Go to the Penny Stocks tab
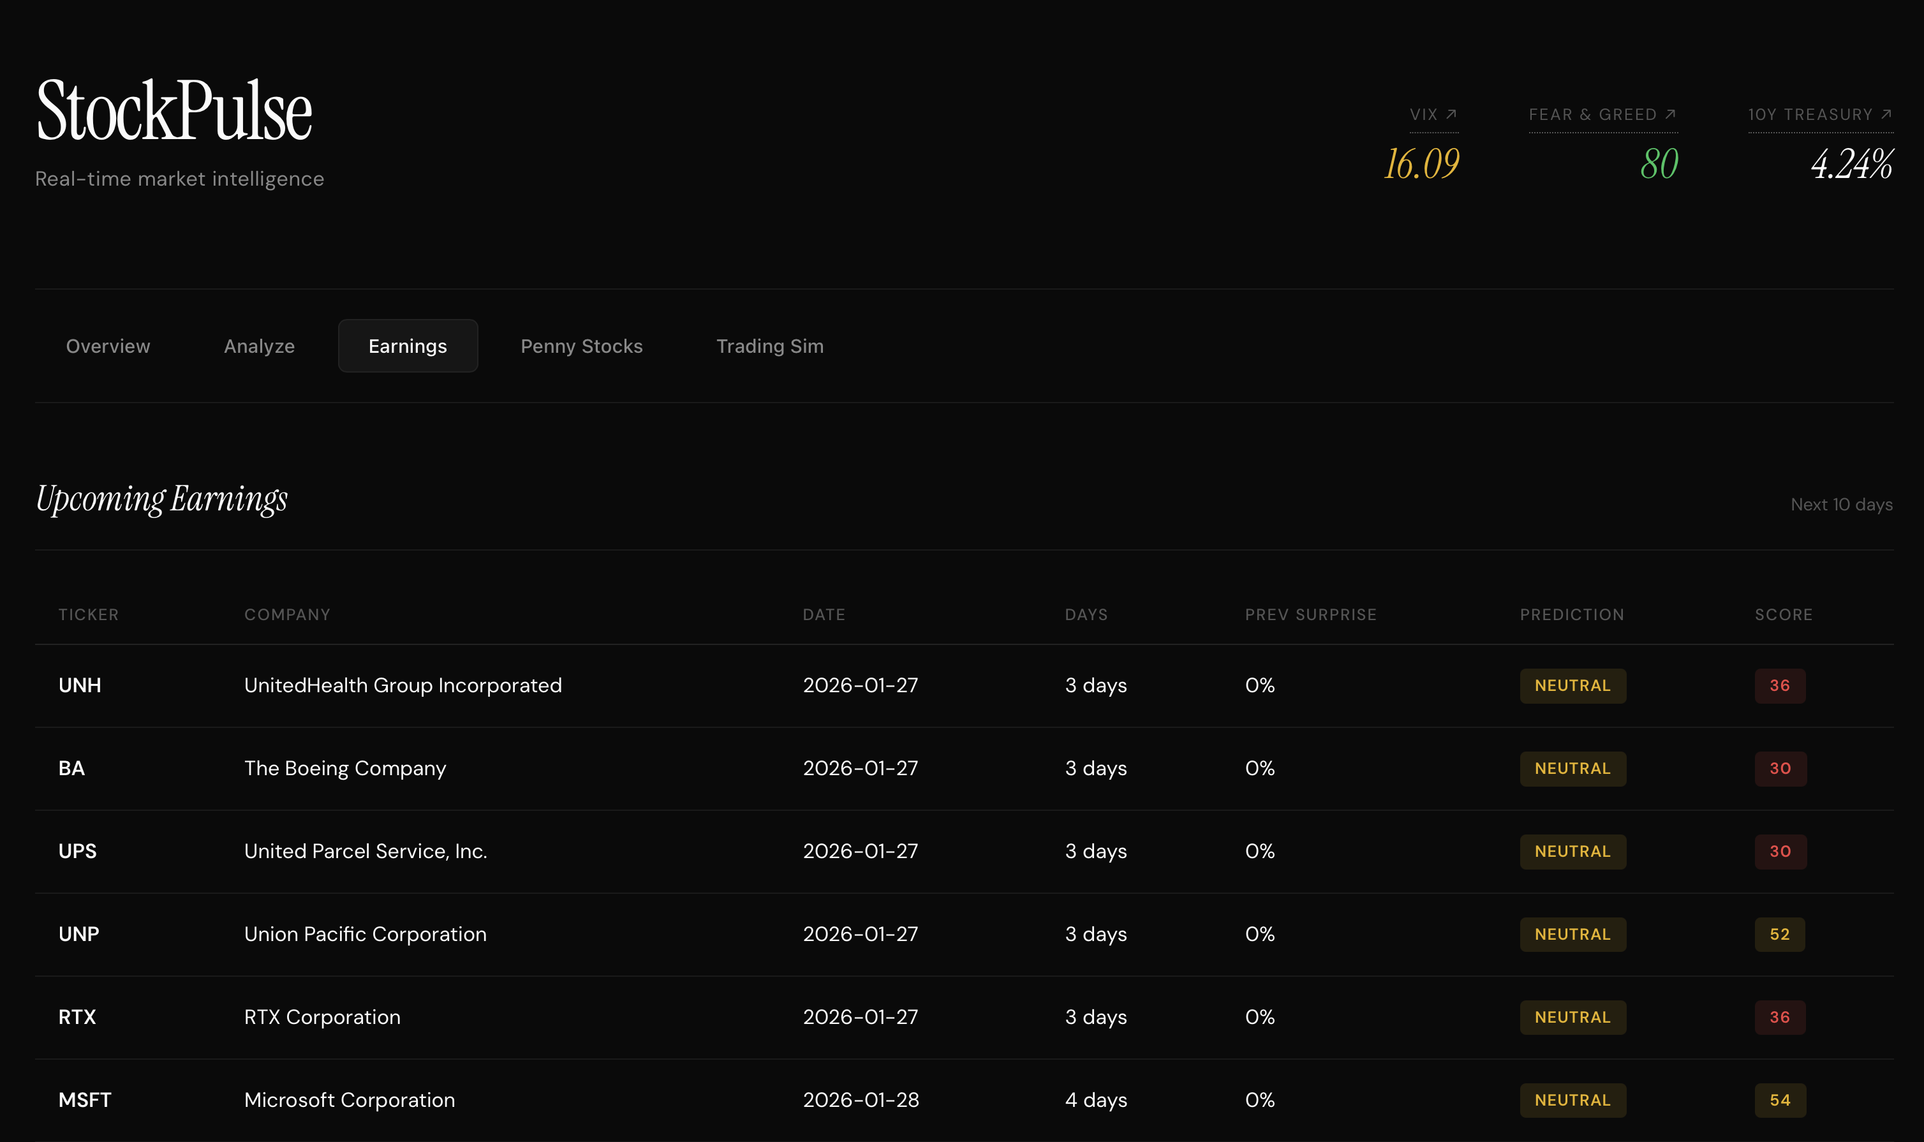This screenshot has width=1924, height=1142. [582, 346]
